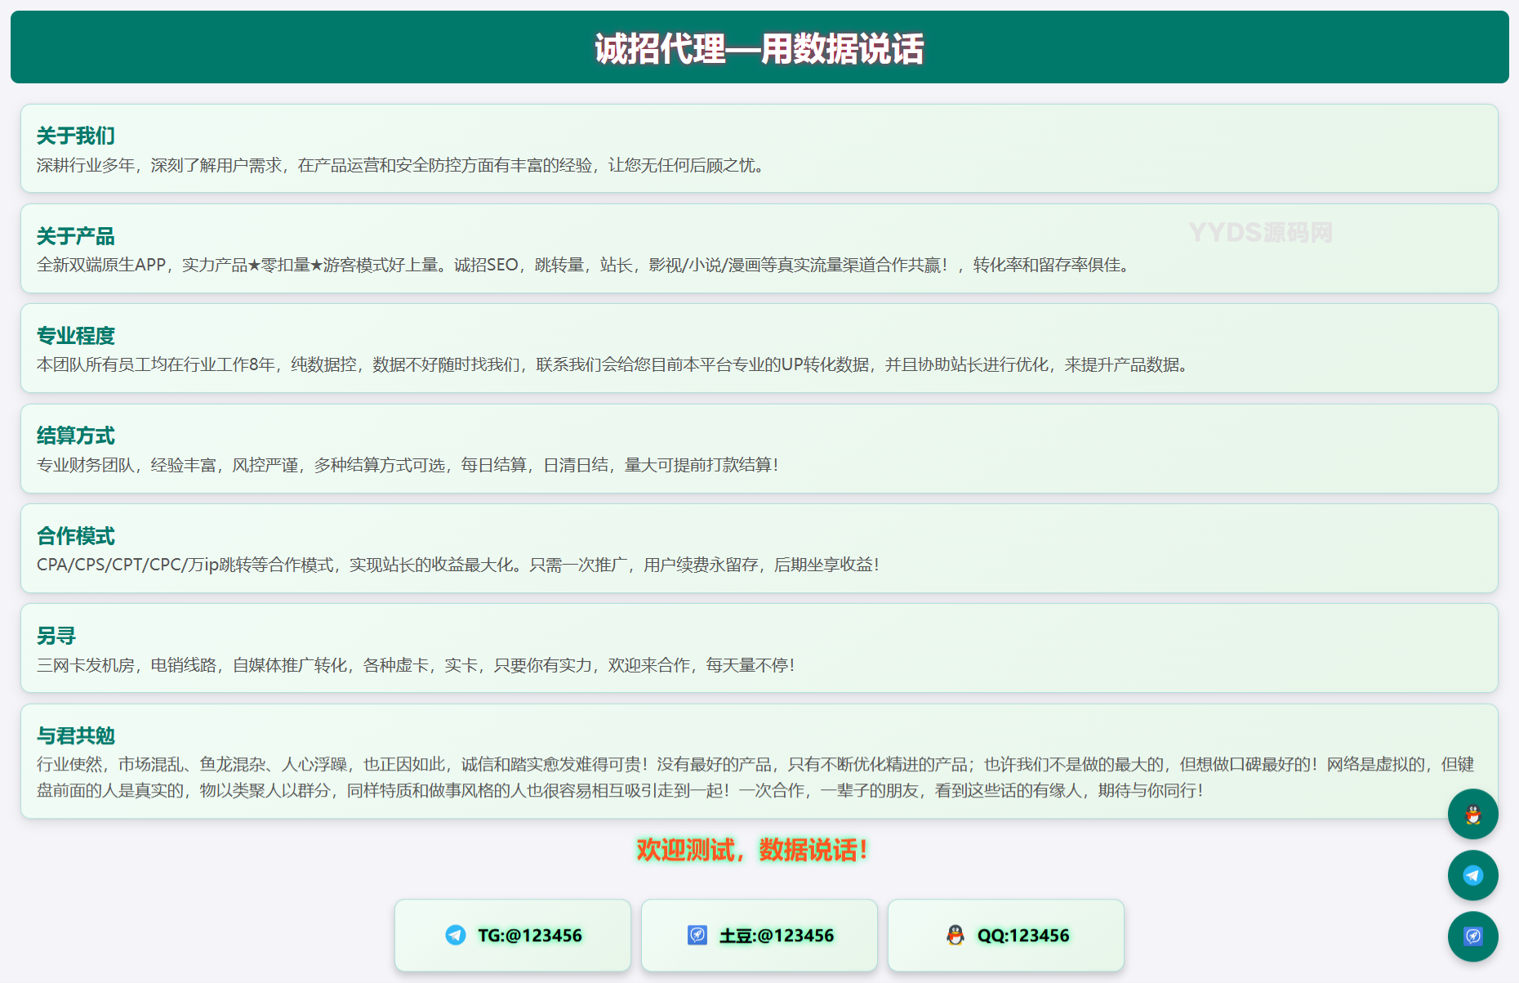
Task: Select the 关于产品 section heading
Action: [76, 236]
